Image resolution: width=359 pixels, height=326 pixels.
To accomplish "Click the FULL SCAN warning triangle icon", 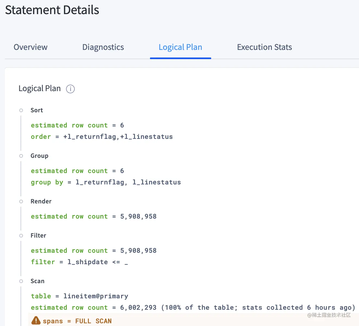I will (x=36, y=321).
